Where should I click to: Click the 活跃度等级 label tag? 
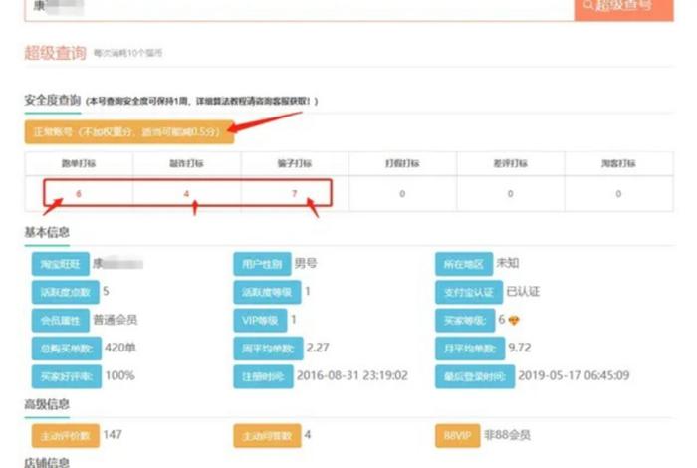point(267,292)
